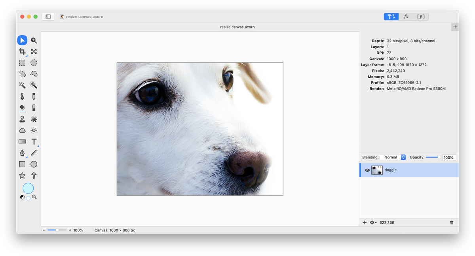Open the Blending mode dropdown
The width and height of the screenshot is (475, 256).
point(393,157)
